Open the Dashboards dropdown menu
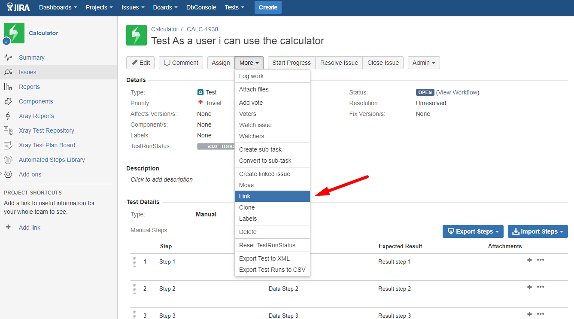This screenshot has height=319, width=574. point(58,7)
